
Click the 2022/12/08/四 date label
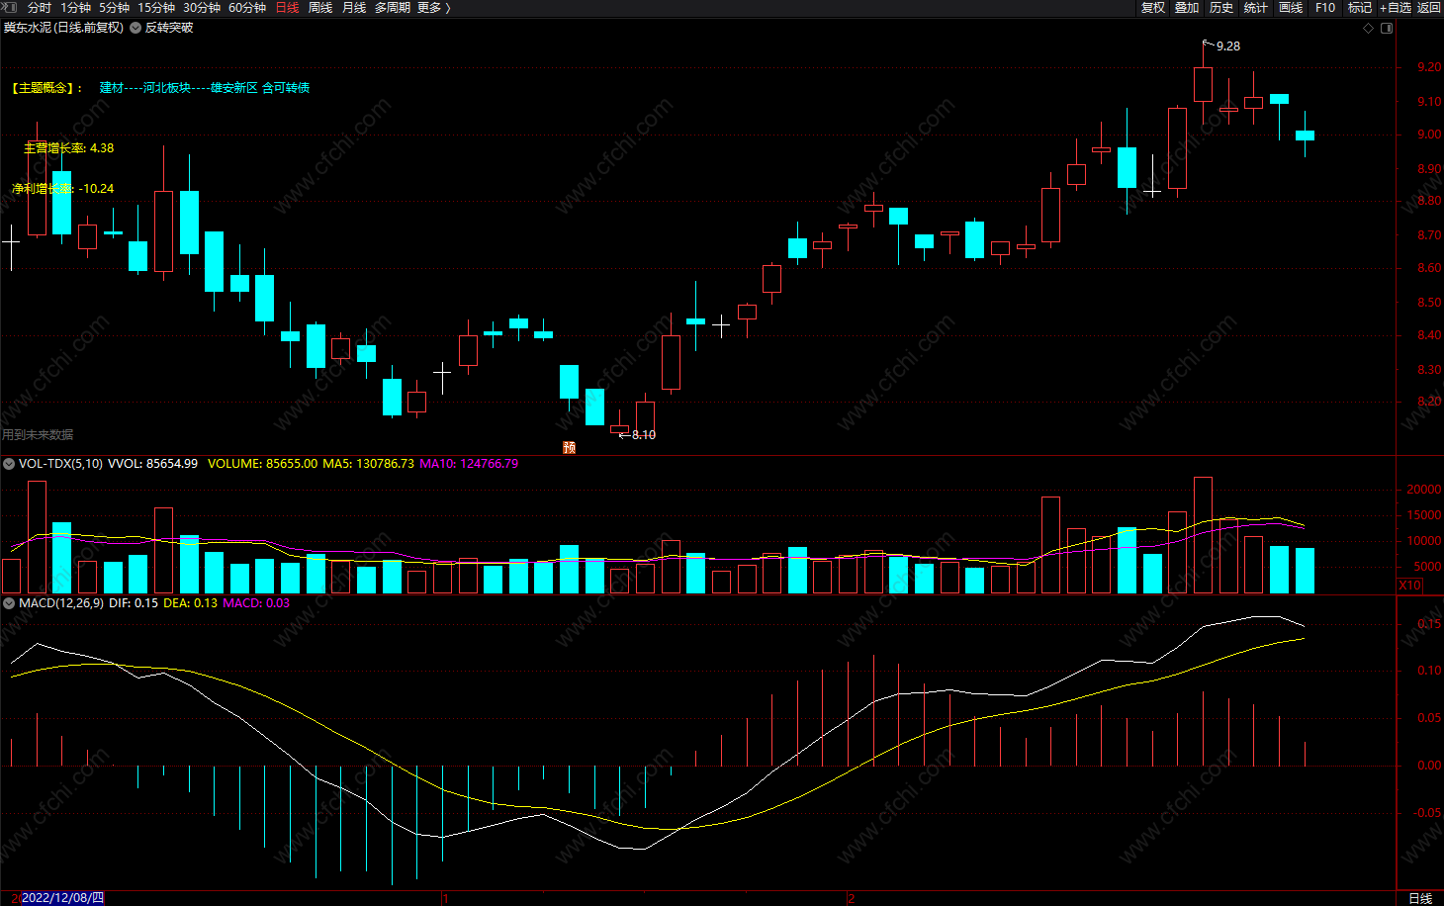(x=62, y=898)
